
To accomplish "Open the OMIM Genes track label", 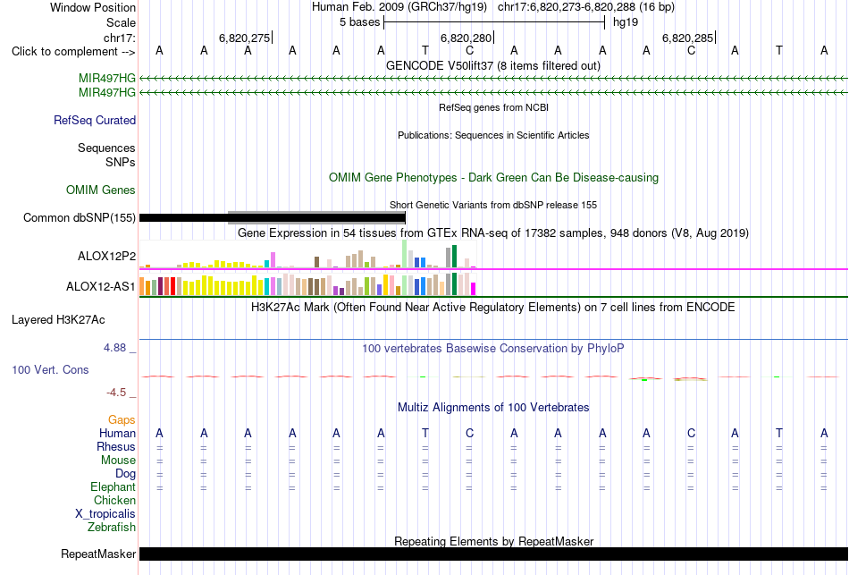I will pos(101,190).
